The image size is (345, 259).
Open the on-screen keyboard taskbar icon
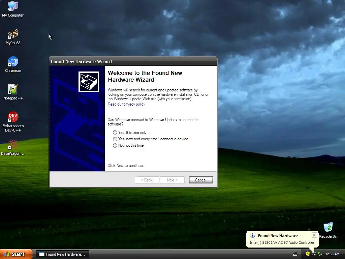pyautogui.click(x=295, y=254)
